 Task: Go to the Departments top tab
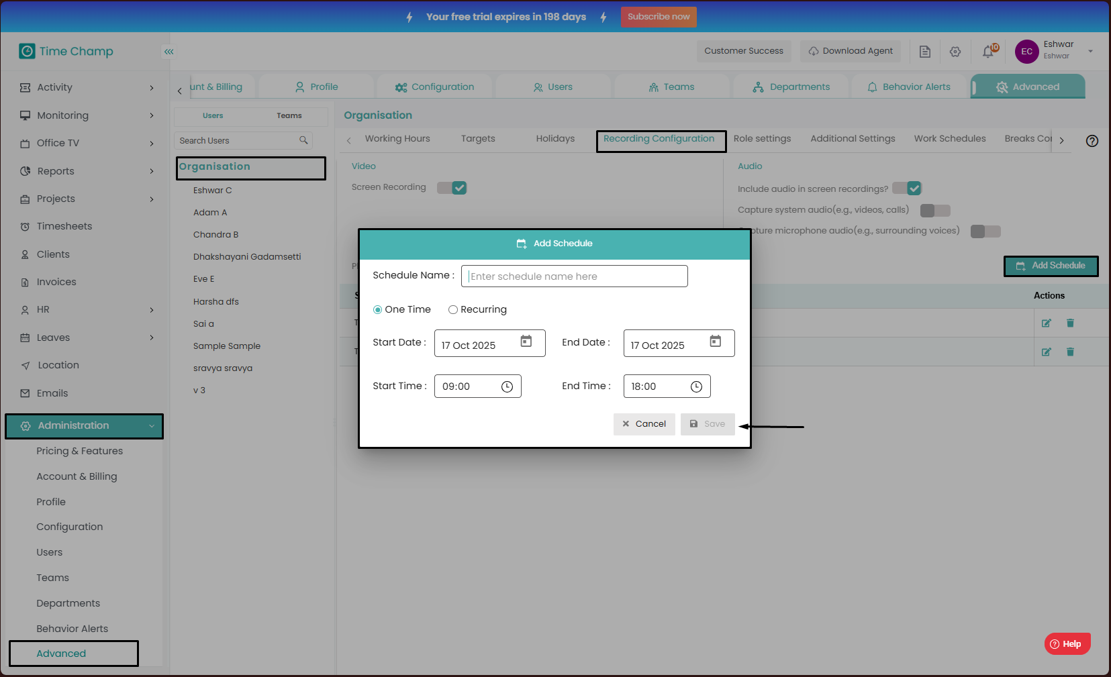791,87
